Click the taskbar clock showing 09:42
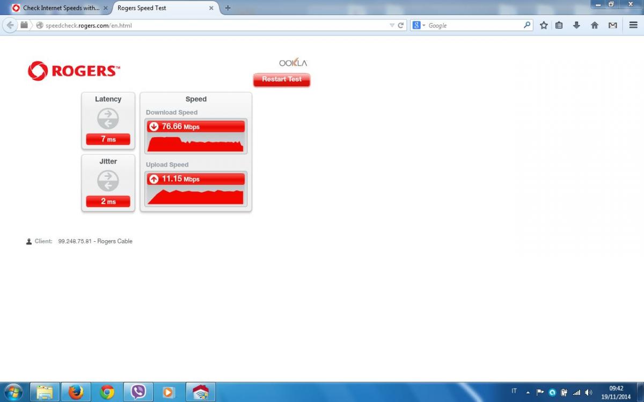The image size is (644, 402). pos(617,392)
